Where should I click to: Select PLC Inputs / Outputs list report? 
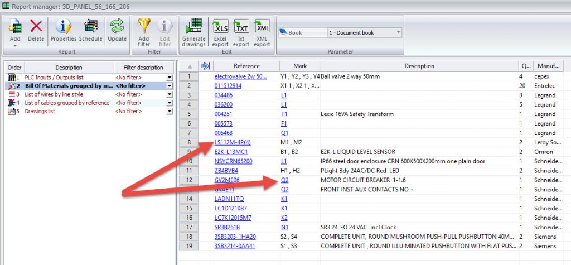pos(54,78)
